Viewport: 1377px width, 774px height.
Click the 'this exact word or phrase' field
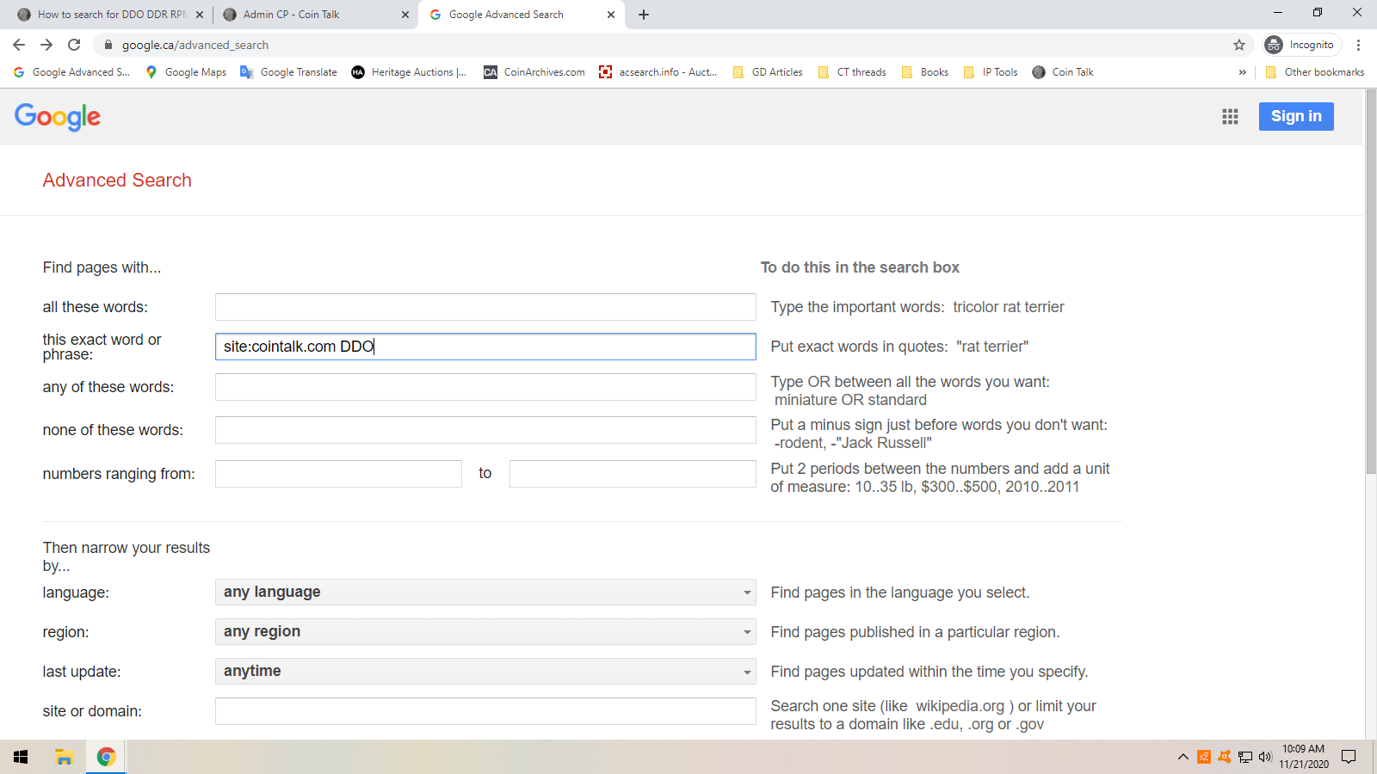coord(485,347)
